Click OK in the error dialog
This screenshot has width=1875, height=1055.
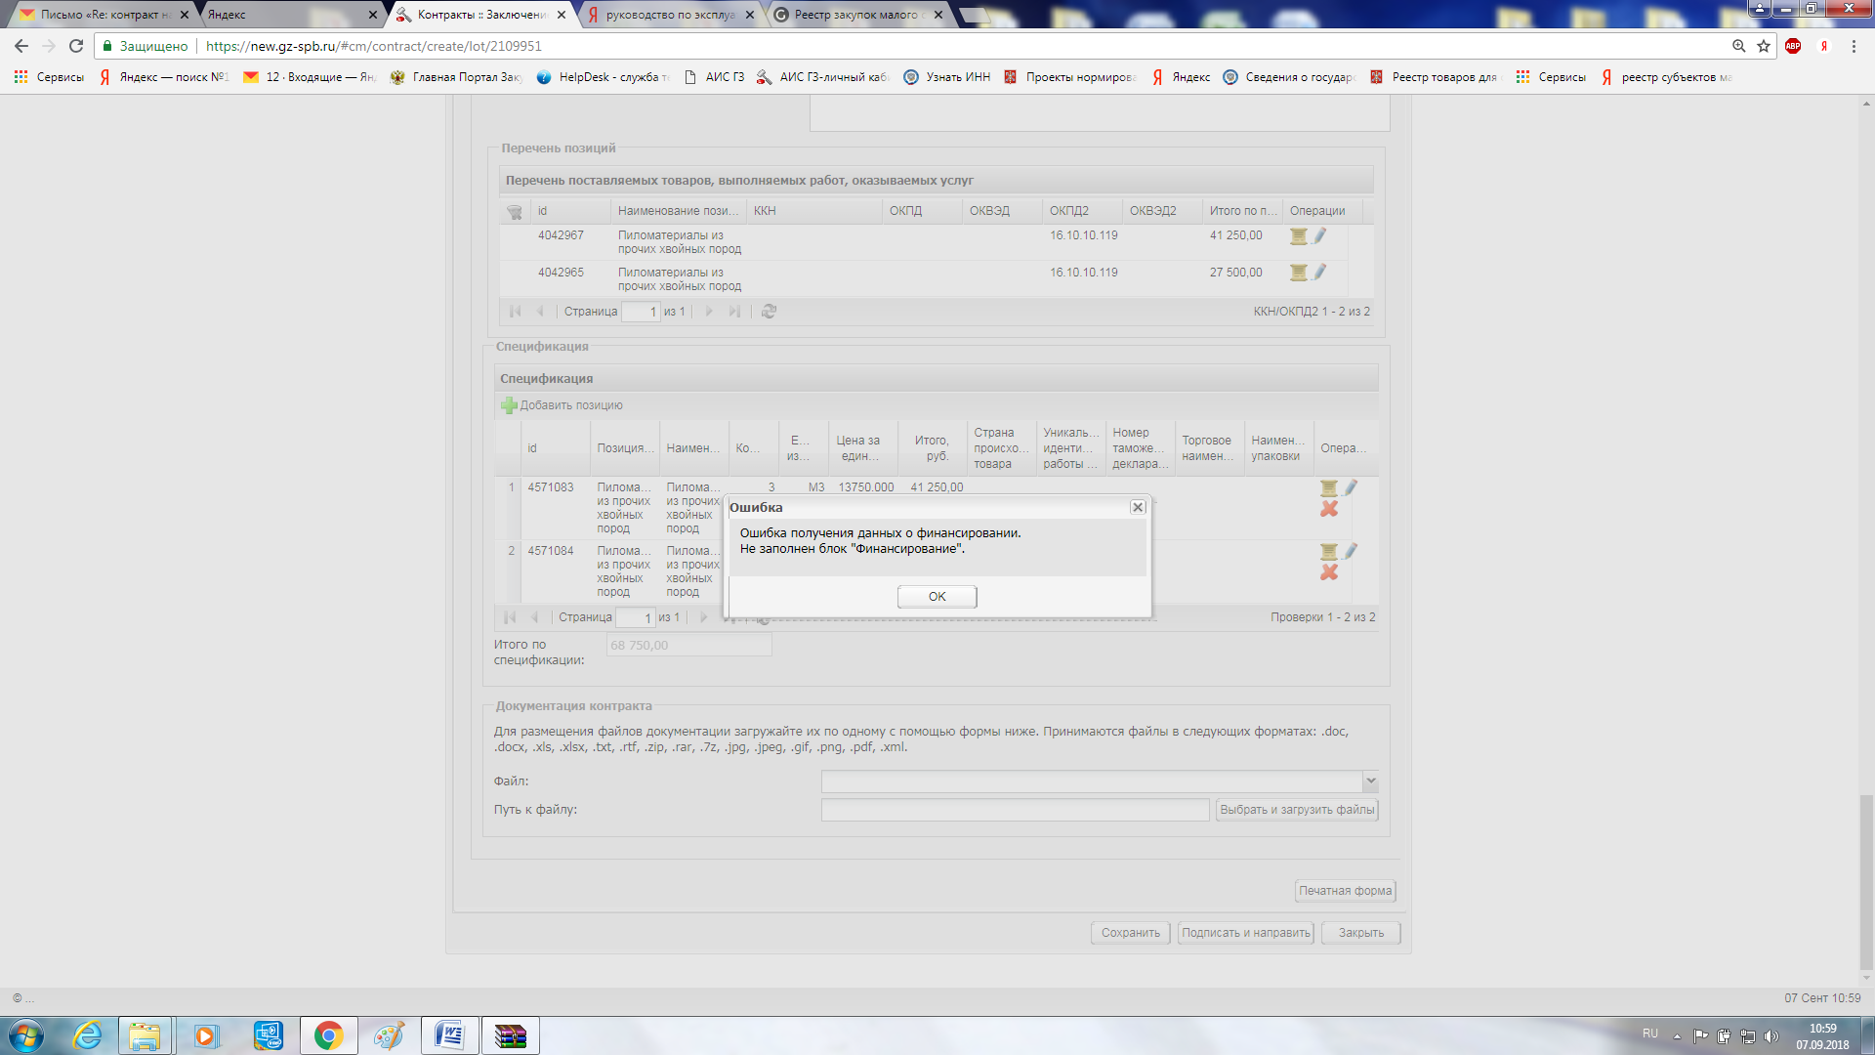pos(937,596)
